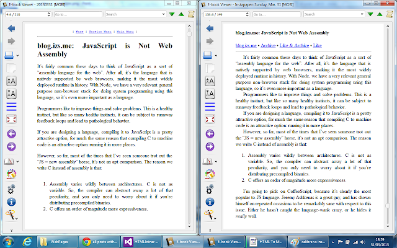Increase font size in the Instapaper viewer
Image resolution: width=397 pixels, height=248 pixels.
pyautogui.click(x=210, y=81)
